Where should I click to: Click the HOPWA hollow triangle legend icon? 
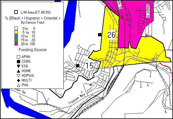click(18, 76)
